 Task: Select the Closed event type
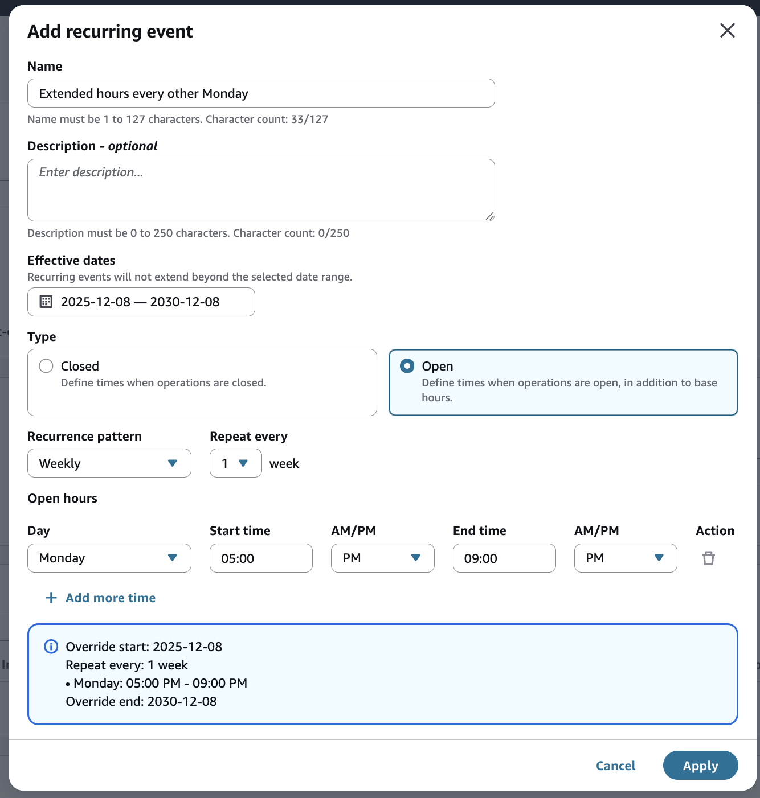46,366
